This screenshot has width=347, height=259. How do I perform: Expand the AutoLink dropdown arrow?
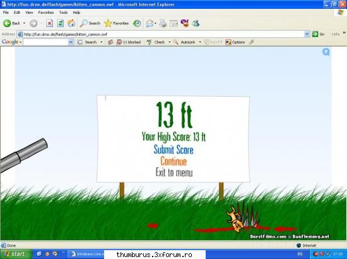(200, 42)
